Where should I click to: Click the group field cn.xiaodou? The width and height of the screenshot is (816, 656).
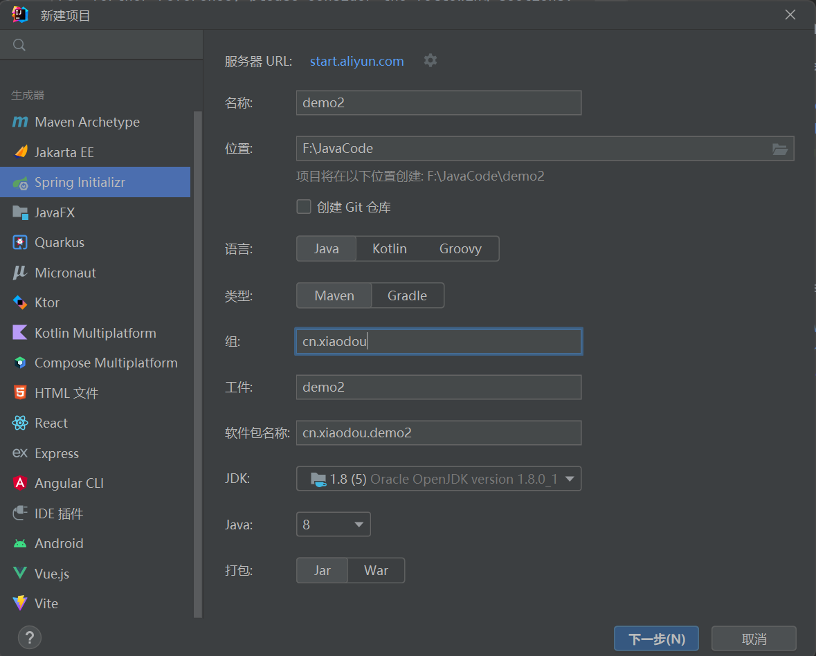pyautogui.click(x=439, y=341)
